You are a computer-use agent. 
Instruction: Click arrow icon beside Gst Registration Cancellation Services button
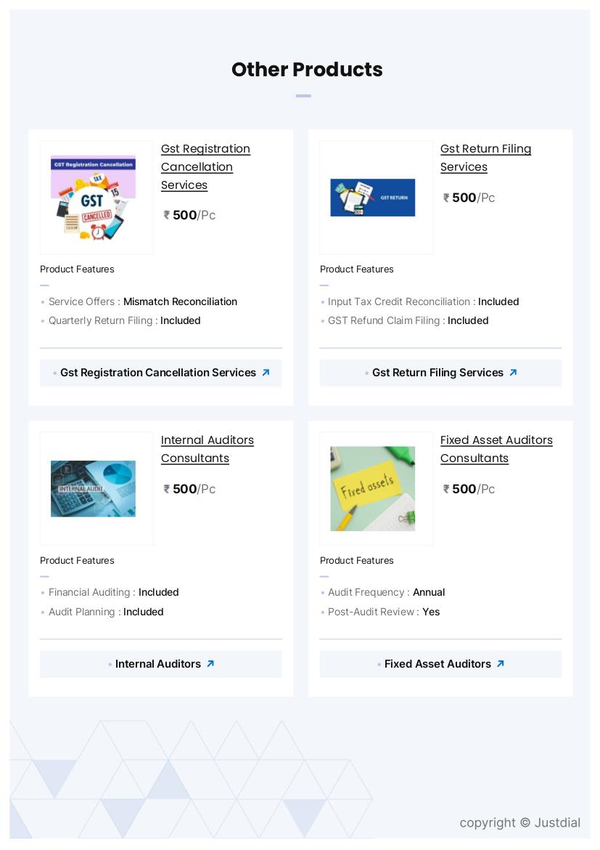coord(266,373)
